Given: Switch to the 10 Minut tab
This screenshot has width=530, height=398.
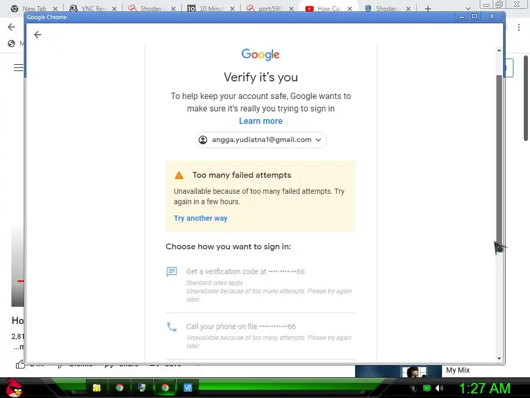Looking at the screenshot, I should (x=211, y=8).
